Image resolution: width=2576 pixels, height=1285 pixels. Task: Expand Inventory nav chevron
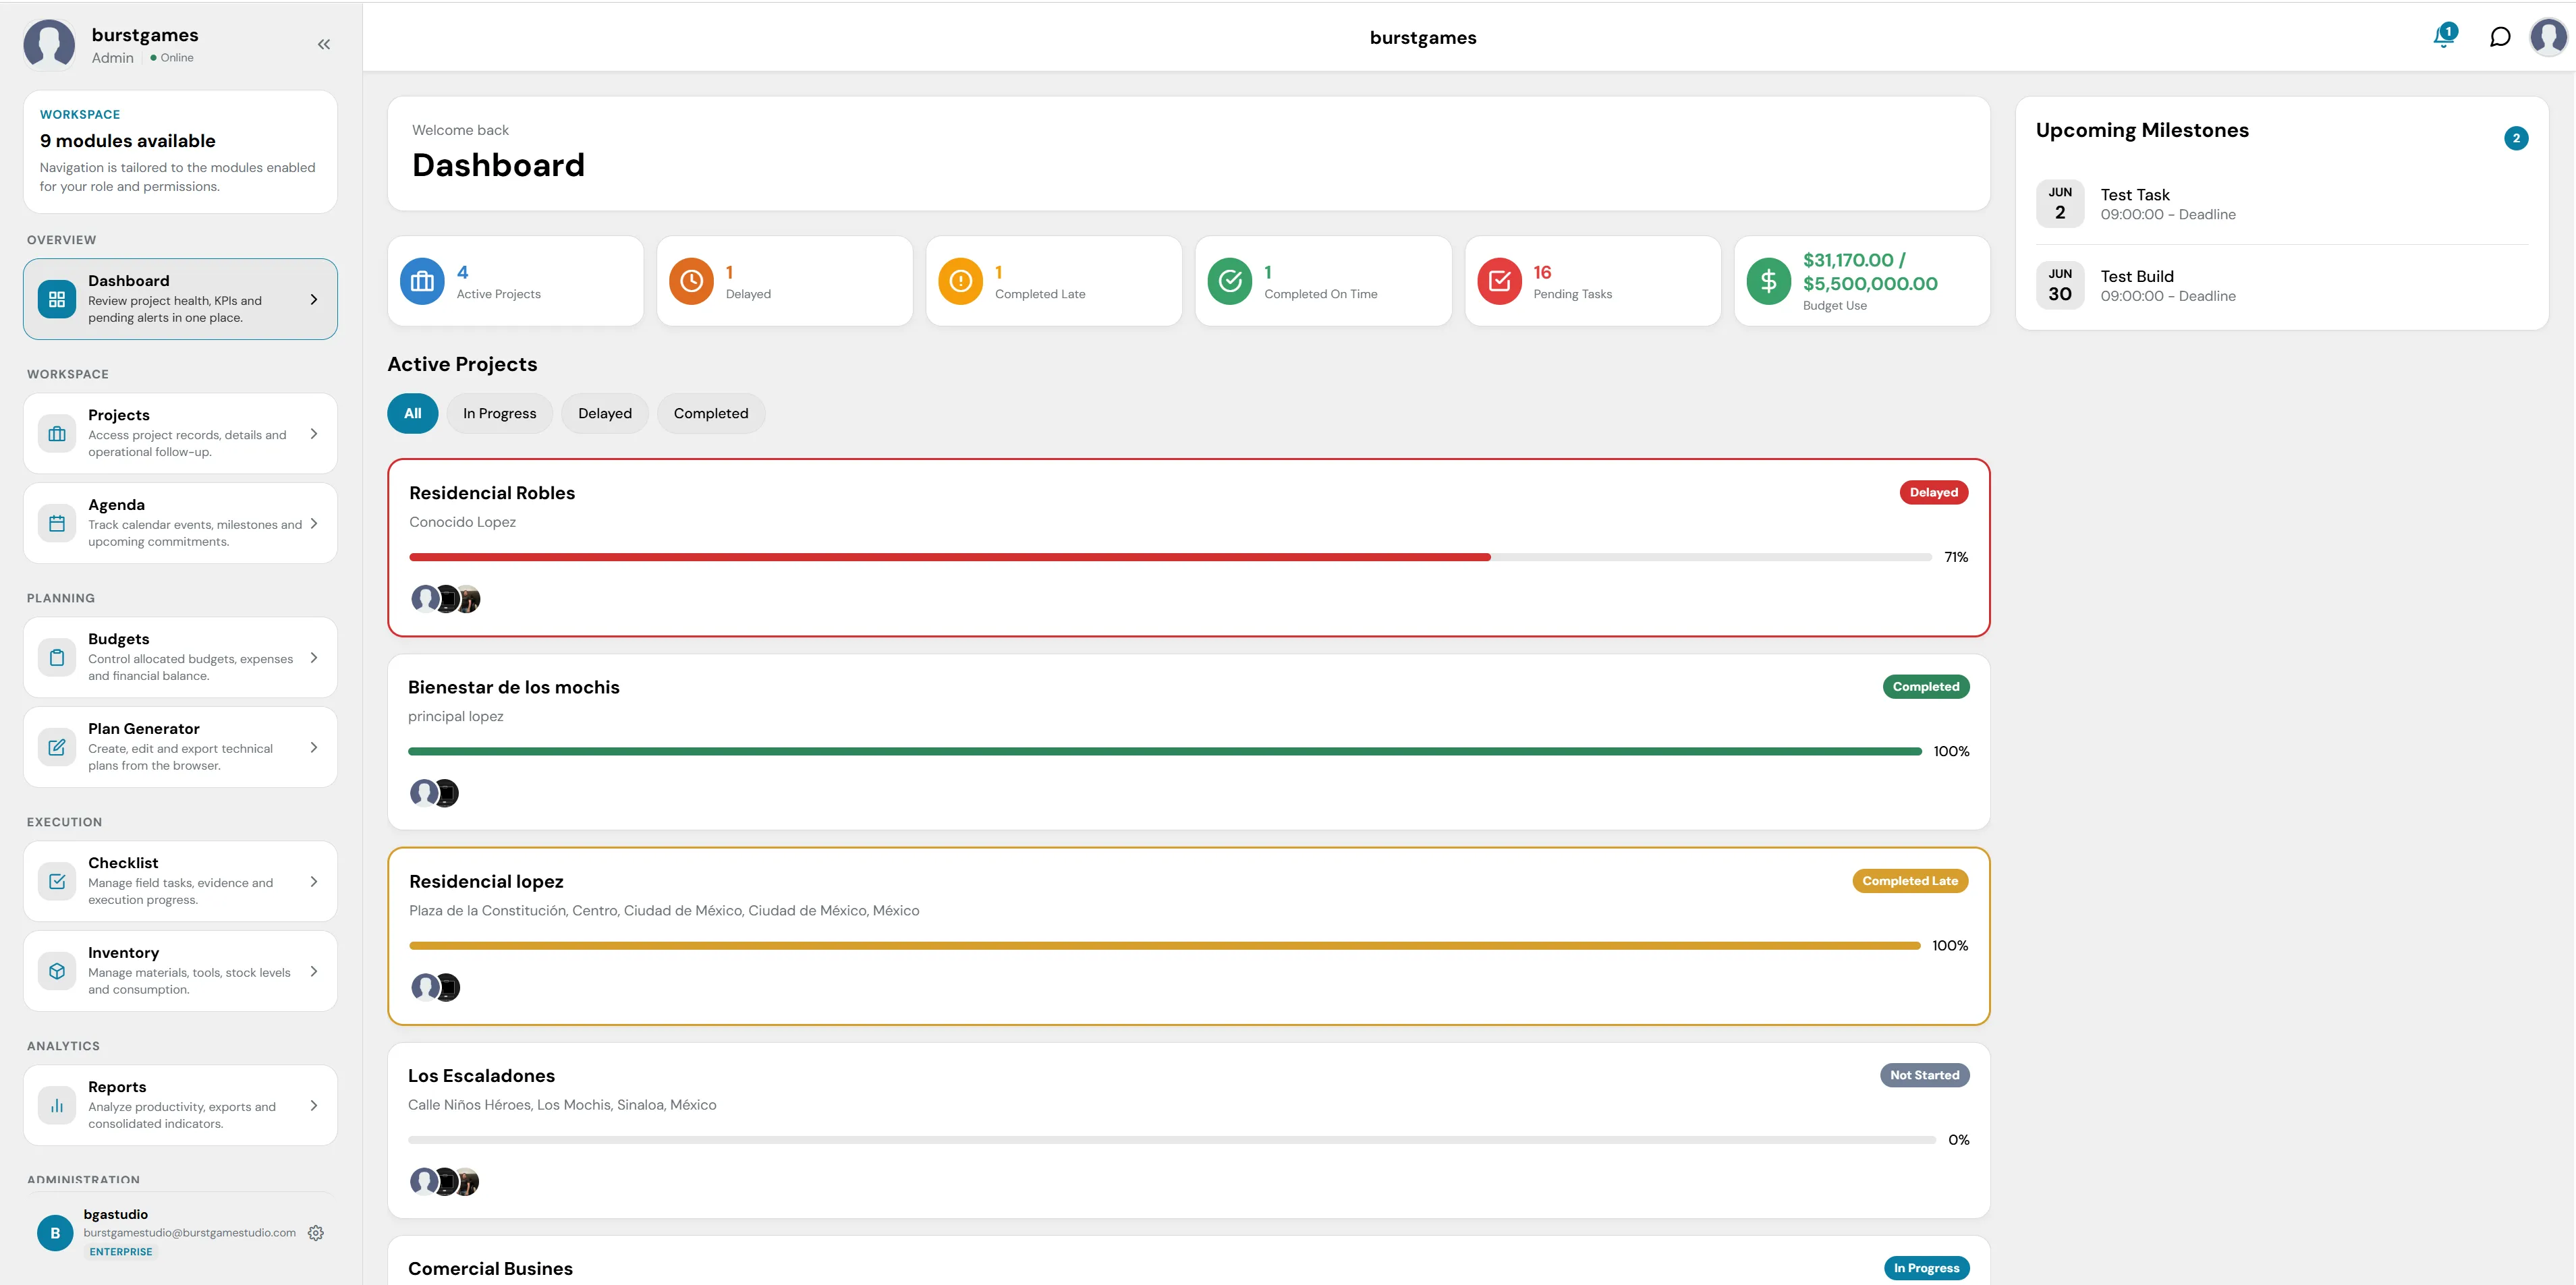click(314, 971)
